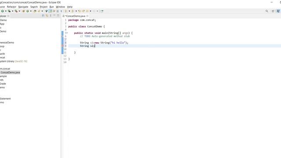Image resolution: width=281 pixels, height=158 pixels.
Task: Open the Run button dropdown arrow
Action: coord(6,11)
